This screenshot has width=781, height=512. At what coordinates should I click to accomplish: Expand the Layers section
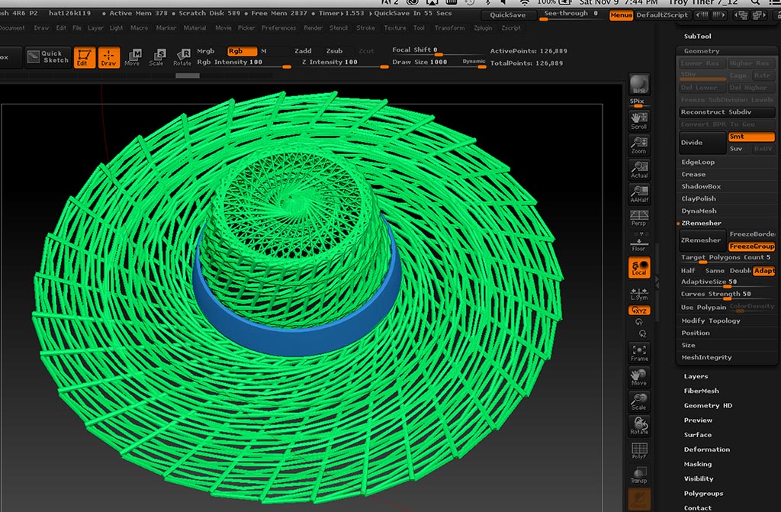tap(696, 376)
